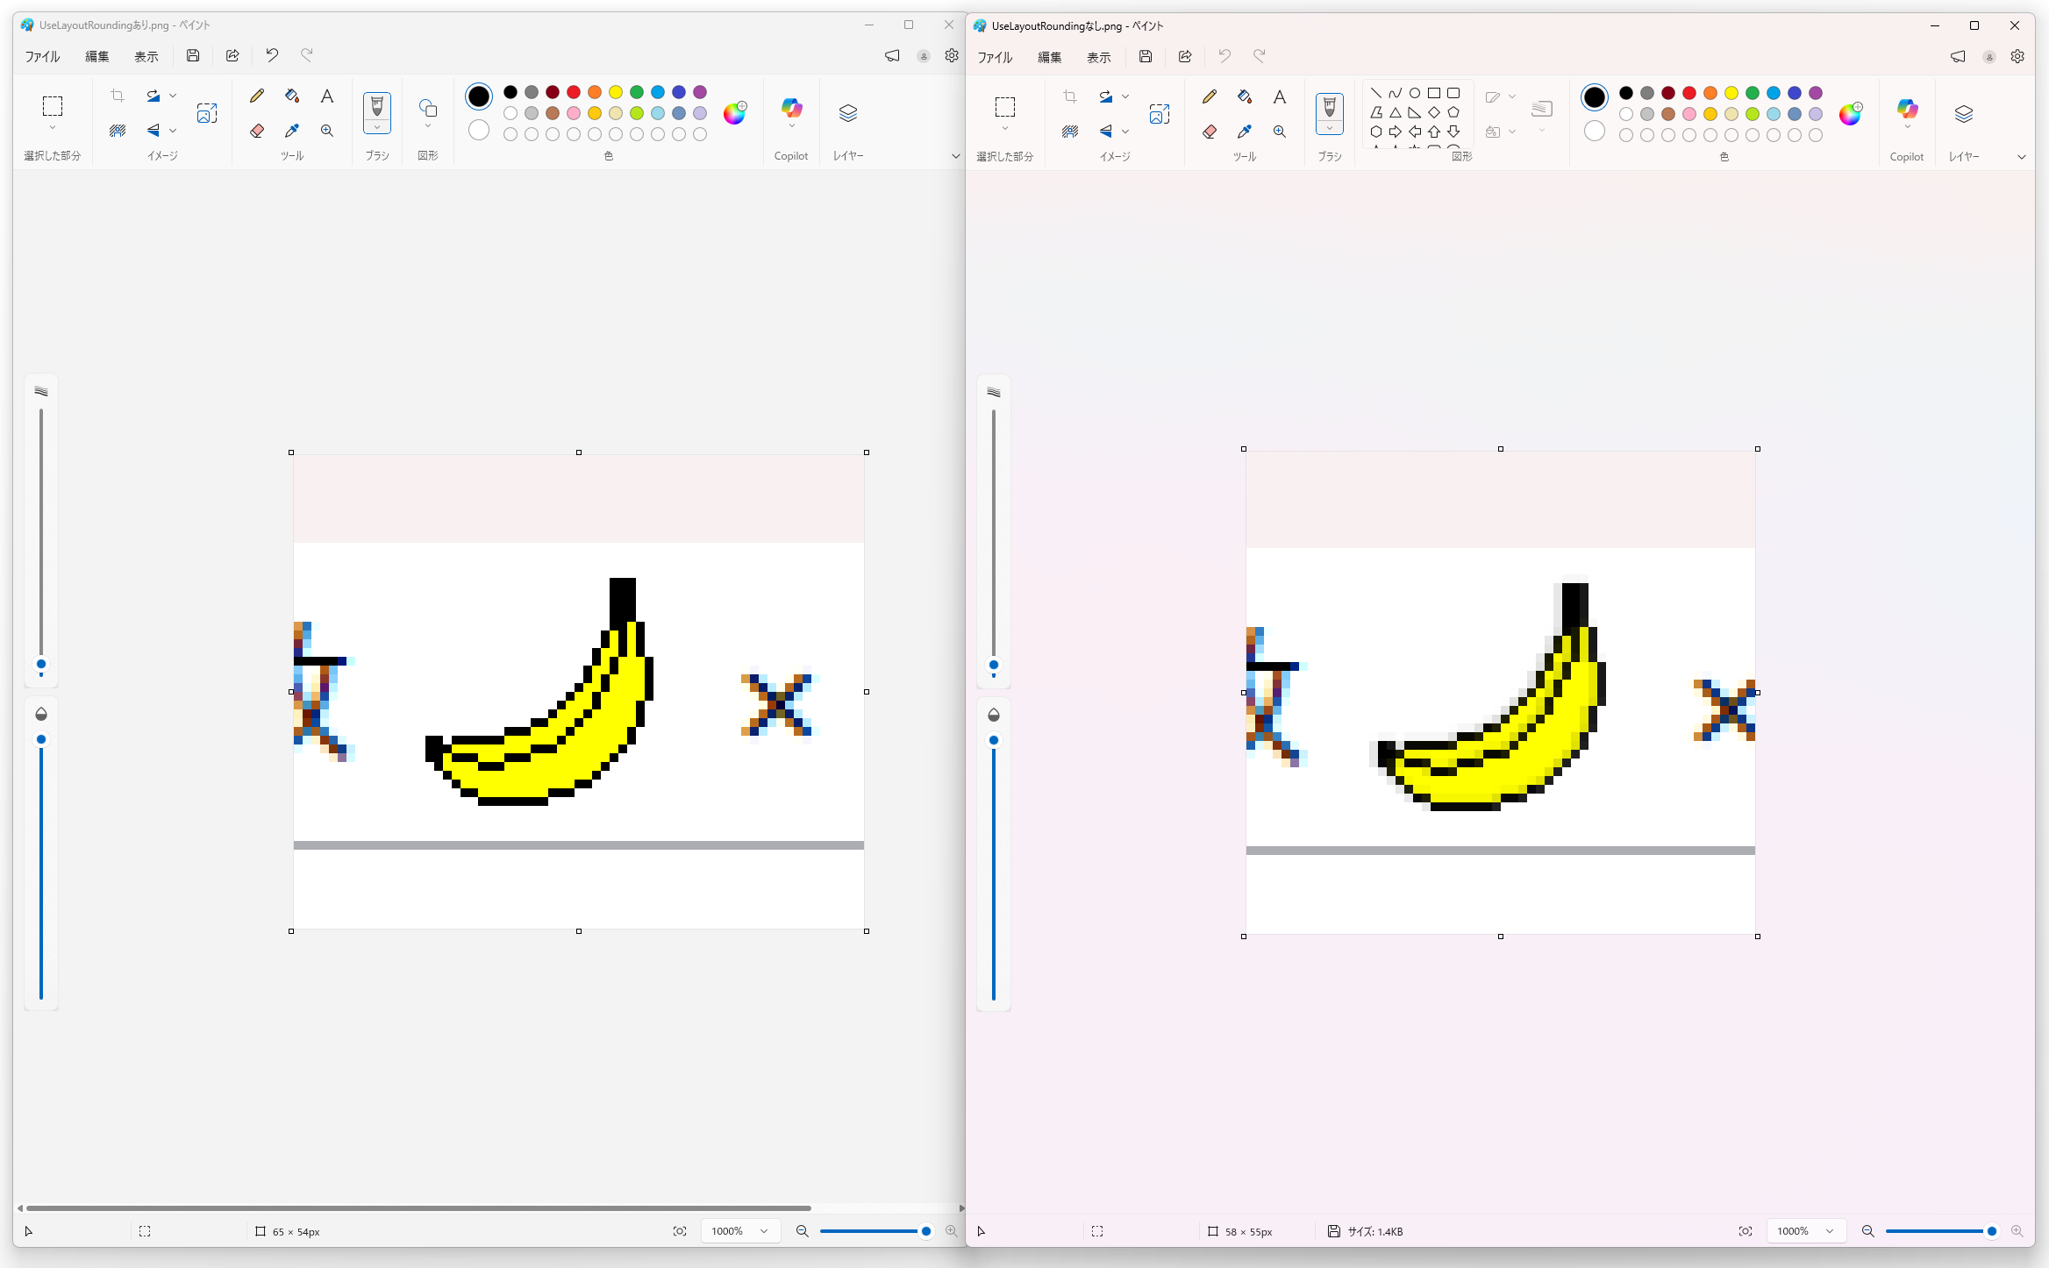
Task: Choose the red color swatch in right window
Action: [x=1689, y=93]
